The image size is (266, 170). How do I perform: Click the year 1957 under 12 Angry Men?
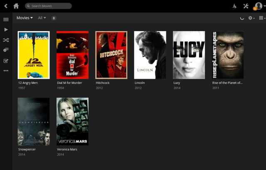click(x=22, y=88)
